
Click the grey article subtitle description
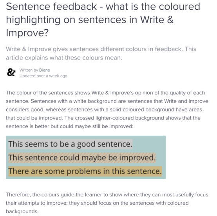point(101,53)
